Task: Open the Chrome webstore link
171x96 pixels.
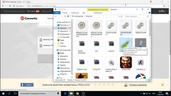Action: (x=138, y=85)
